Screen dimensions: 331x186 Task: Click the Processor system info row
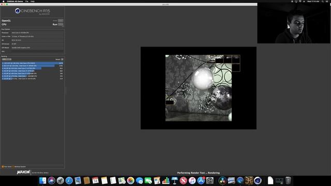point(33,33)
